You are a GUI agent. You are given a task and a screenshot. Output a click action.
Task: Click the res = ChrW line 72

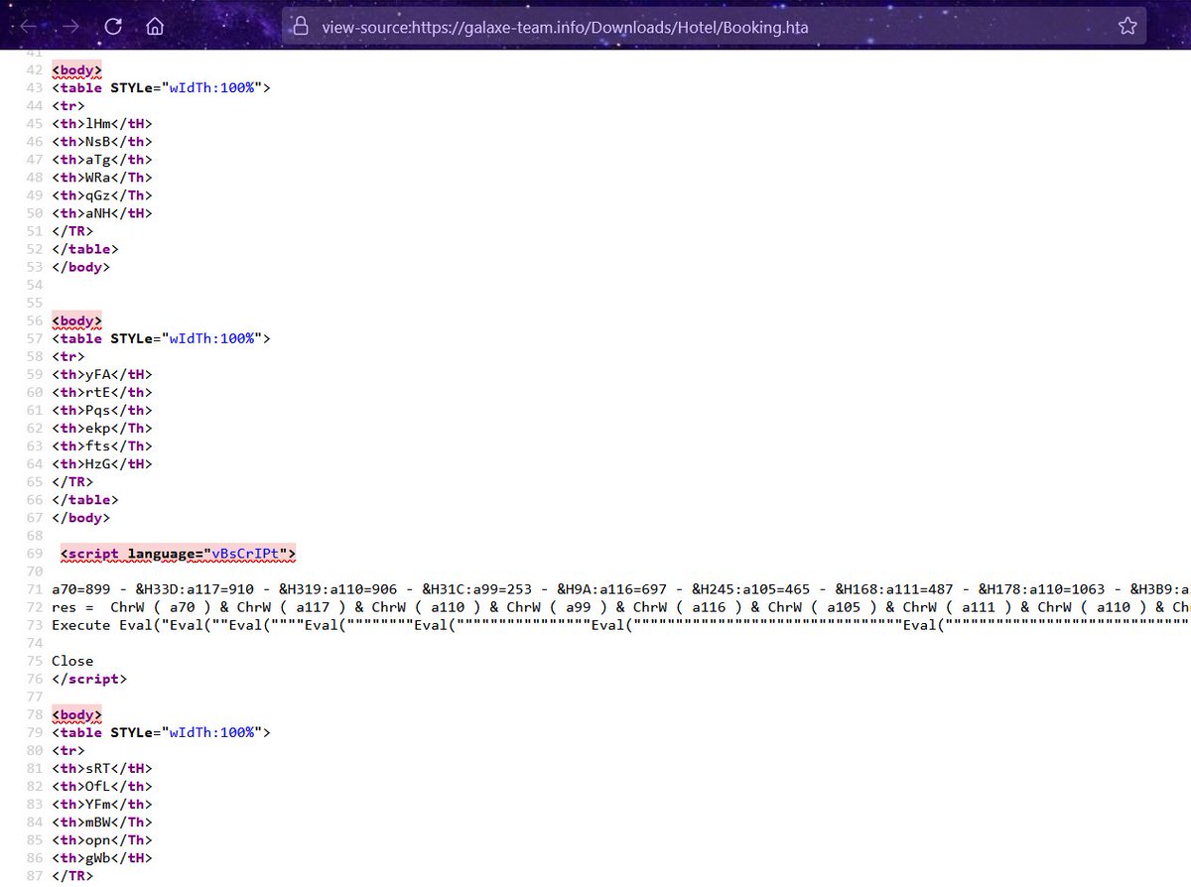coord(621,606)
